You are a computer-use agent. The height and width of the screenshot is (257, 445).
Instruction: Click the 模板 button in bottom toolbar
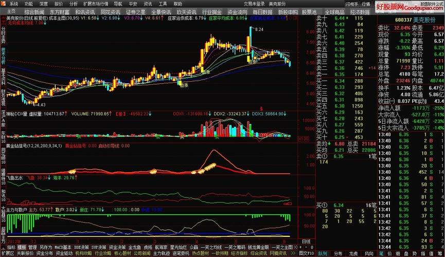pos(22,247)
